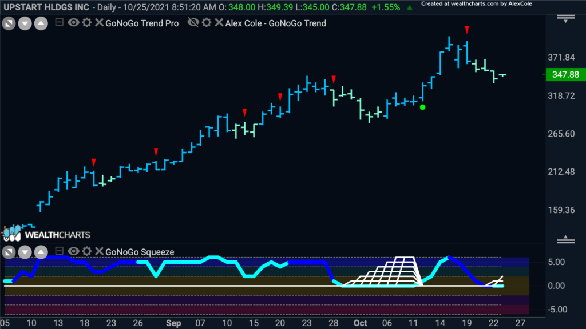Click the 371.84 price axis label
Image resolution: width=586 pixels, height=329 pixels.
tap(561, 58)
